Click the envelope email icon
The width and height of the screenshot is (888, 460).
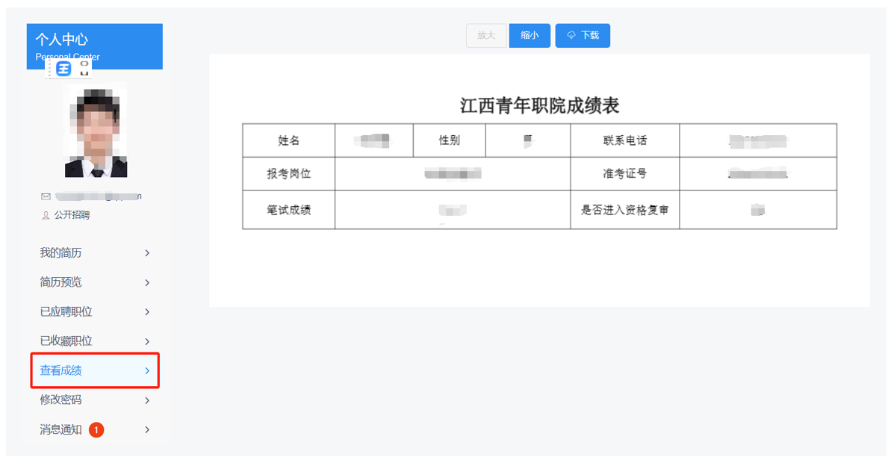[46, 196]
